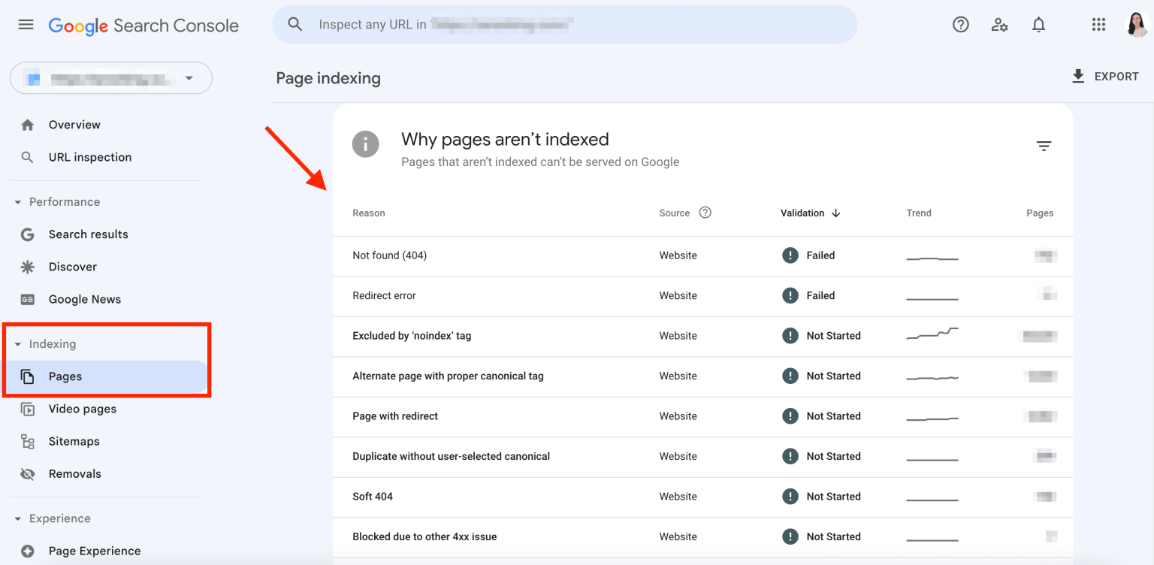Viewport: 1154px width, 565px height.
Task: Click the Validation sort arrow
Action: click(835, 213)
